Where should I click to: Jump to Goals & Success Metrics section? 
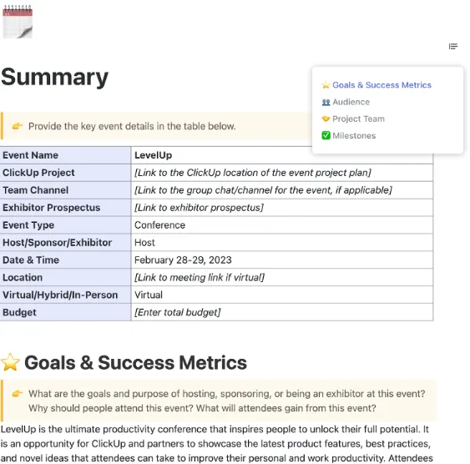(382, 85)
